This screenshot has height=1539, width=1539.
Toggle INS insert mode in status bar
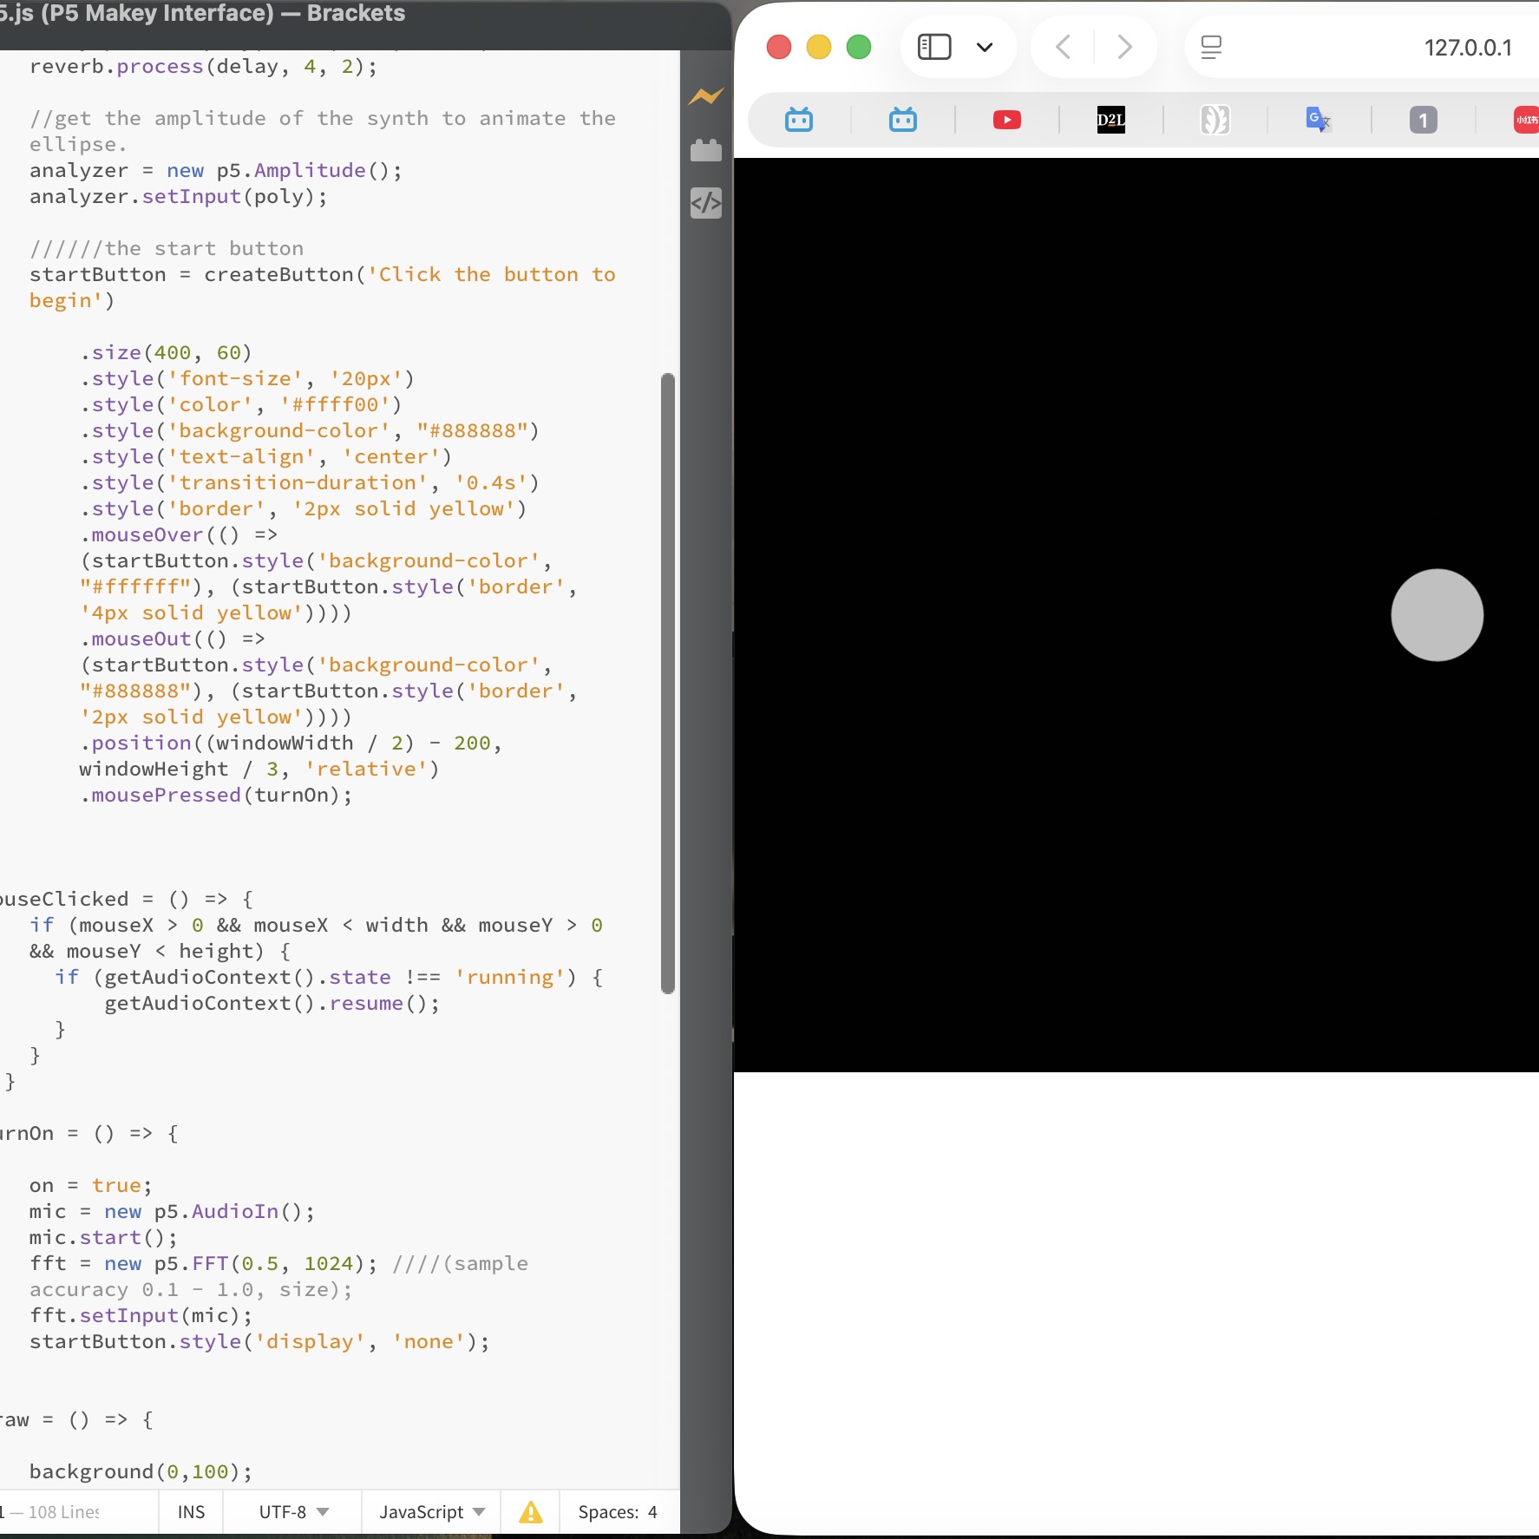(192, 1512)
